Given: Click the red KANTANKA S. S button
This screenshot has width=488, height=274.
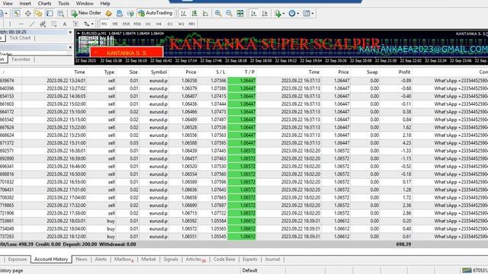Looking at the screenshot, I should coord(127,53).
